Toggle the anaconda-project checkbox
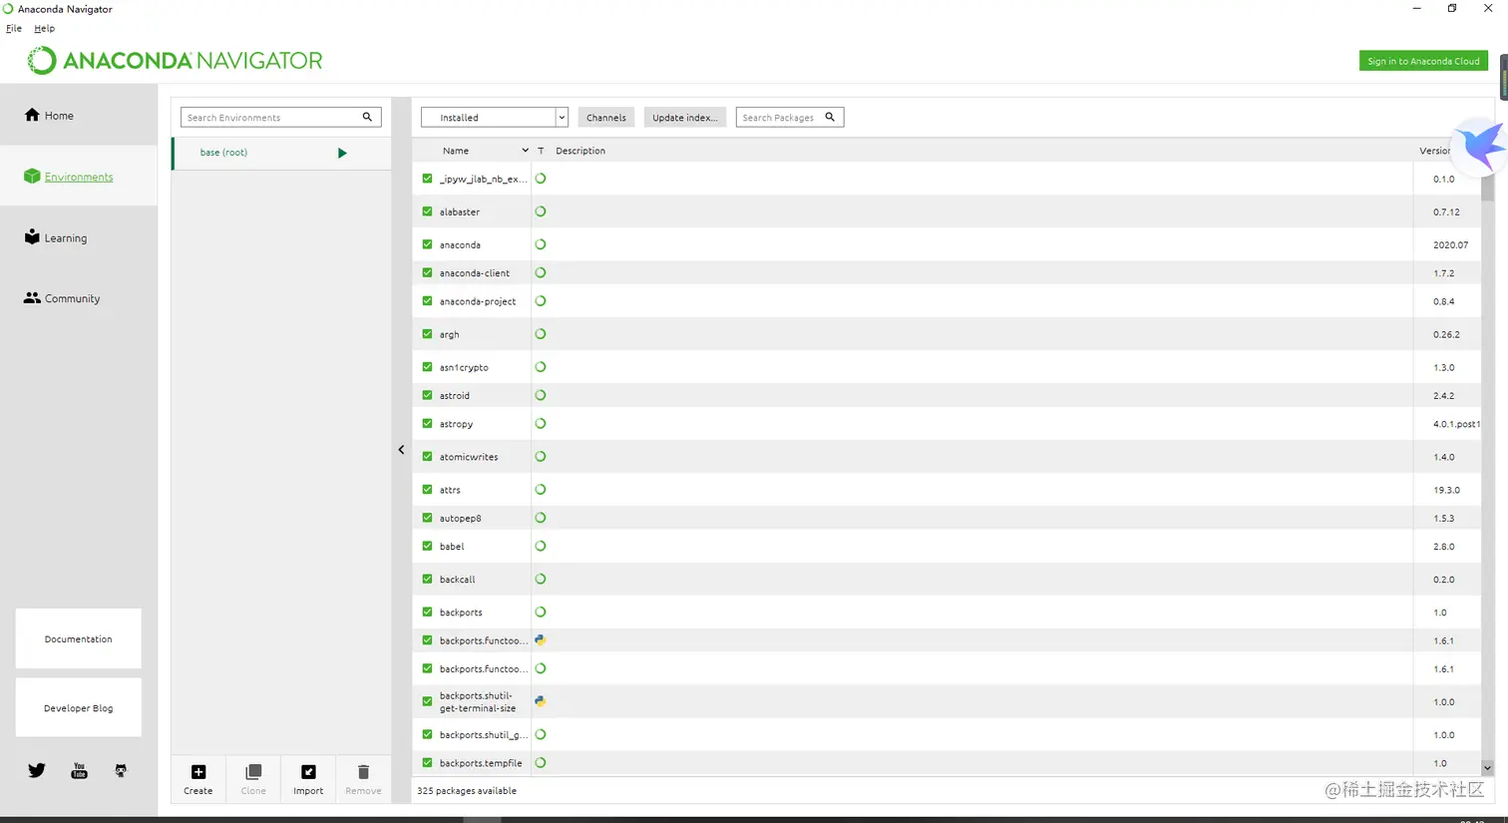This screenshot has width=1508, height=823. tap(428, 301)
